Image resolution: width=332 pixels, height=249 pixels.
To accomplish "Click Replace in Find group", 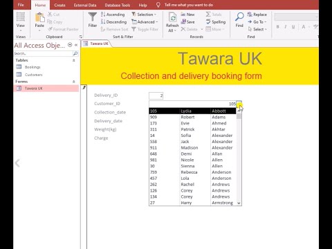I will pos(257,15).
